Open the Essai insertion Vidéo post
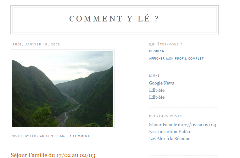This screenshot has width=240, height=158. click(x=170, y=132)
